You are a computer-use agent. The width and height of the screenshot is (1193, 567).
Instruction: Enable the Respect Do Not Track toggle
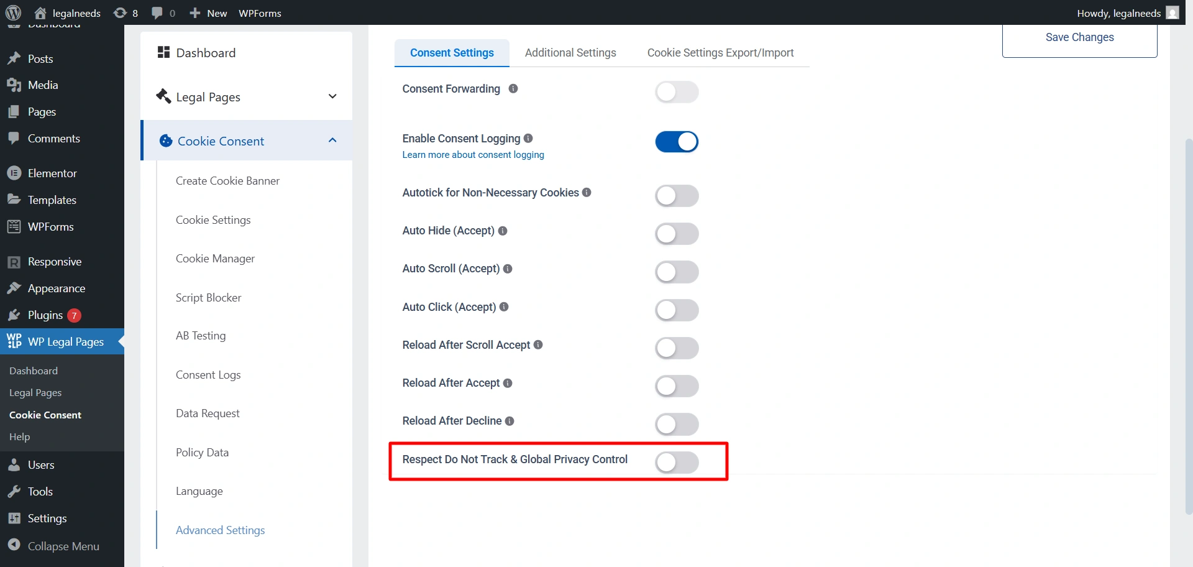(x=677, y=462)
